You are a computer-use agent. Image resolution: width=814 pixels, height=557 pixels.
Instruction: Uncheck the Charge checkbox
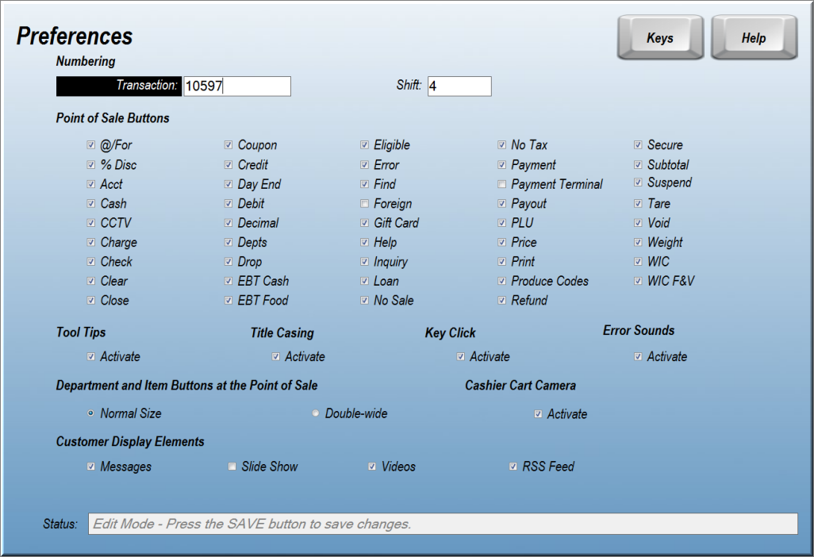click(x=91, y=242)
